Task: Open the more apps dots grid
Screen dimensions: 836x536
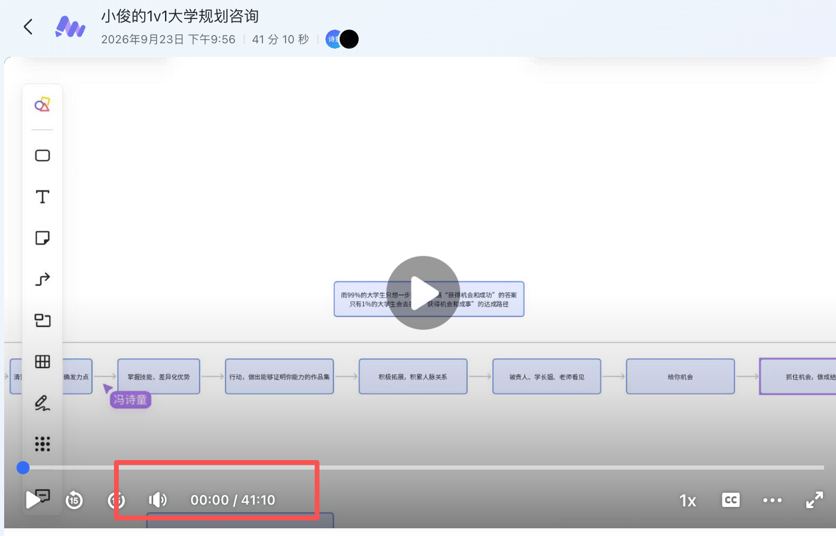Action: pos(42,444)
